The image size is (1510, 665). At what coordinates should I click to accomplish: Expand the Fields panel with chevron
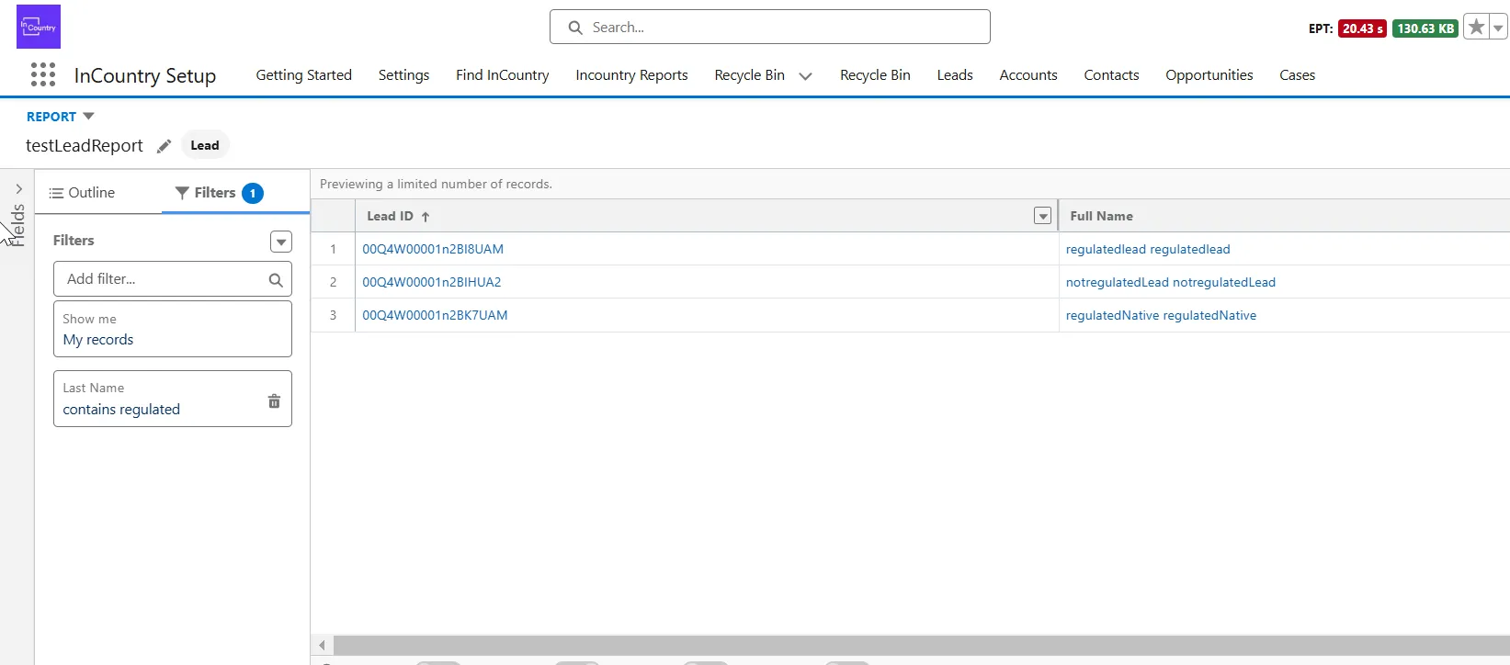click(x=18, y=189)
